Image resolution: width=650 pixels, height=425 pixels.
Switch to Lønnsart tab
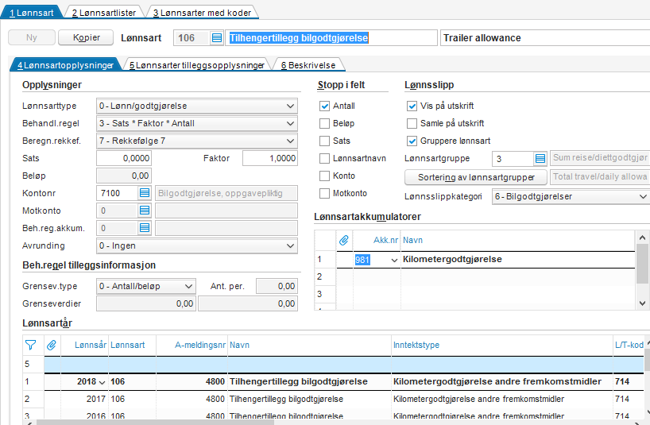coord(32,13)
